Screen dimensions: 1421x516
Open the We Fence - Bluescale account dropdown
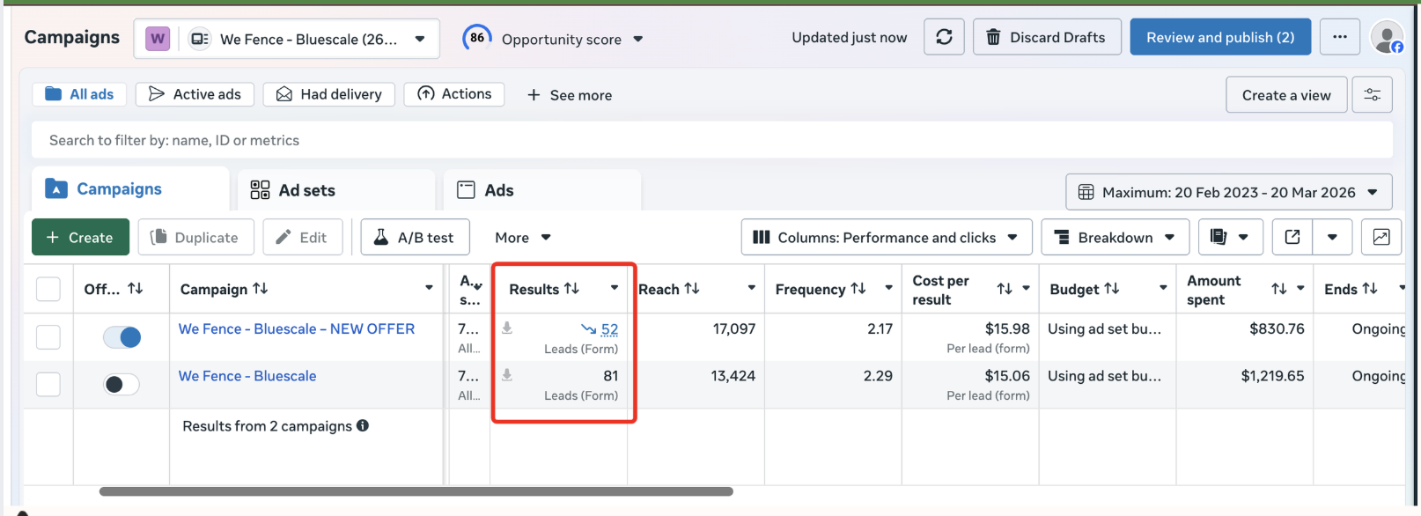click(x=287, y=39)
